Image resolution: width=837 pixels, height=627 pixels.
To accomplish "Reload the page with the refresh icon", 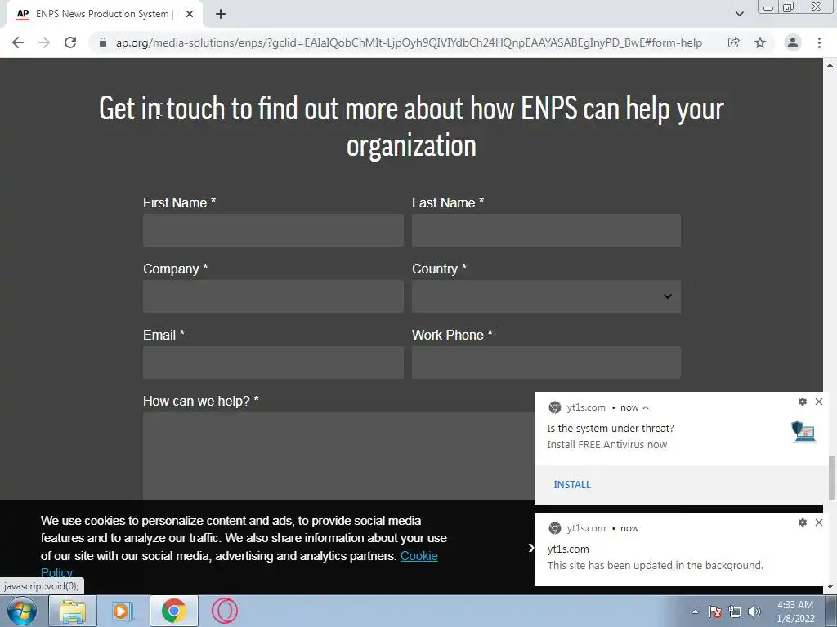I will pos(70,42).
